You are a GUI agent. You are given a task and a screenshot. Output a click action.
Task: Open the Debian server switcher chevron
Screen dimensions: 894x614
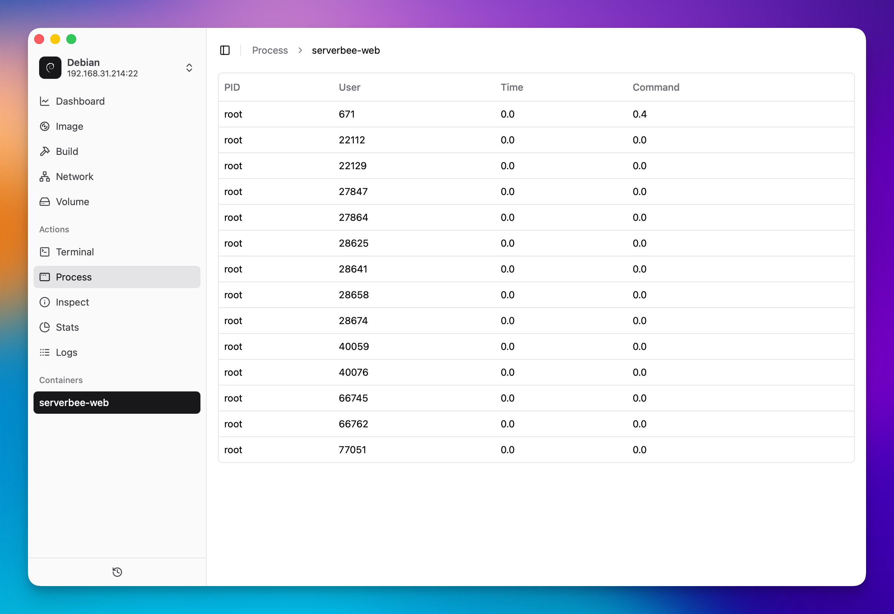pos(189,67)
